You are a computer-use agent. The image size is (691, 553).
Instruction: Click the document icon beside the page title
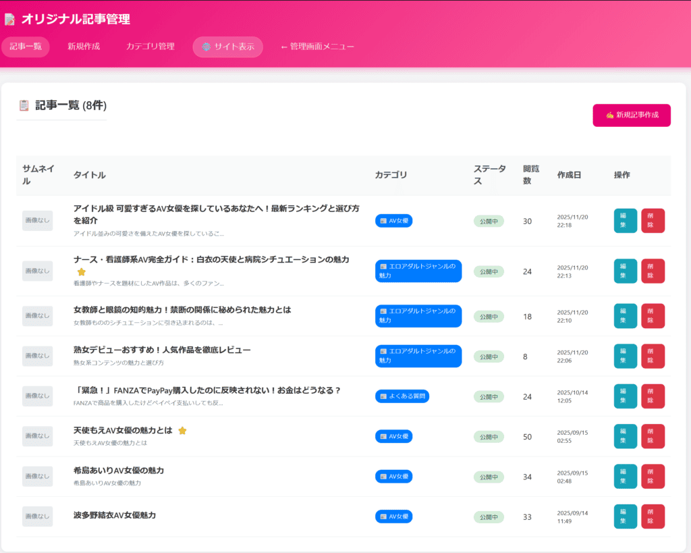(x=9, y=20)
